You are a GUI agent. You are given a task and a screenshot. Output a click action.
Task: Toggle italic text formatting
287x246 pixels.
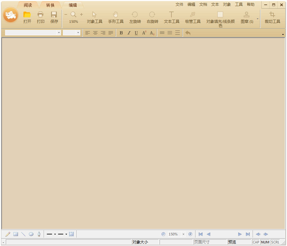pos(129,33)
